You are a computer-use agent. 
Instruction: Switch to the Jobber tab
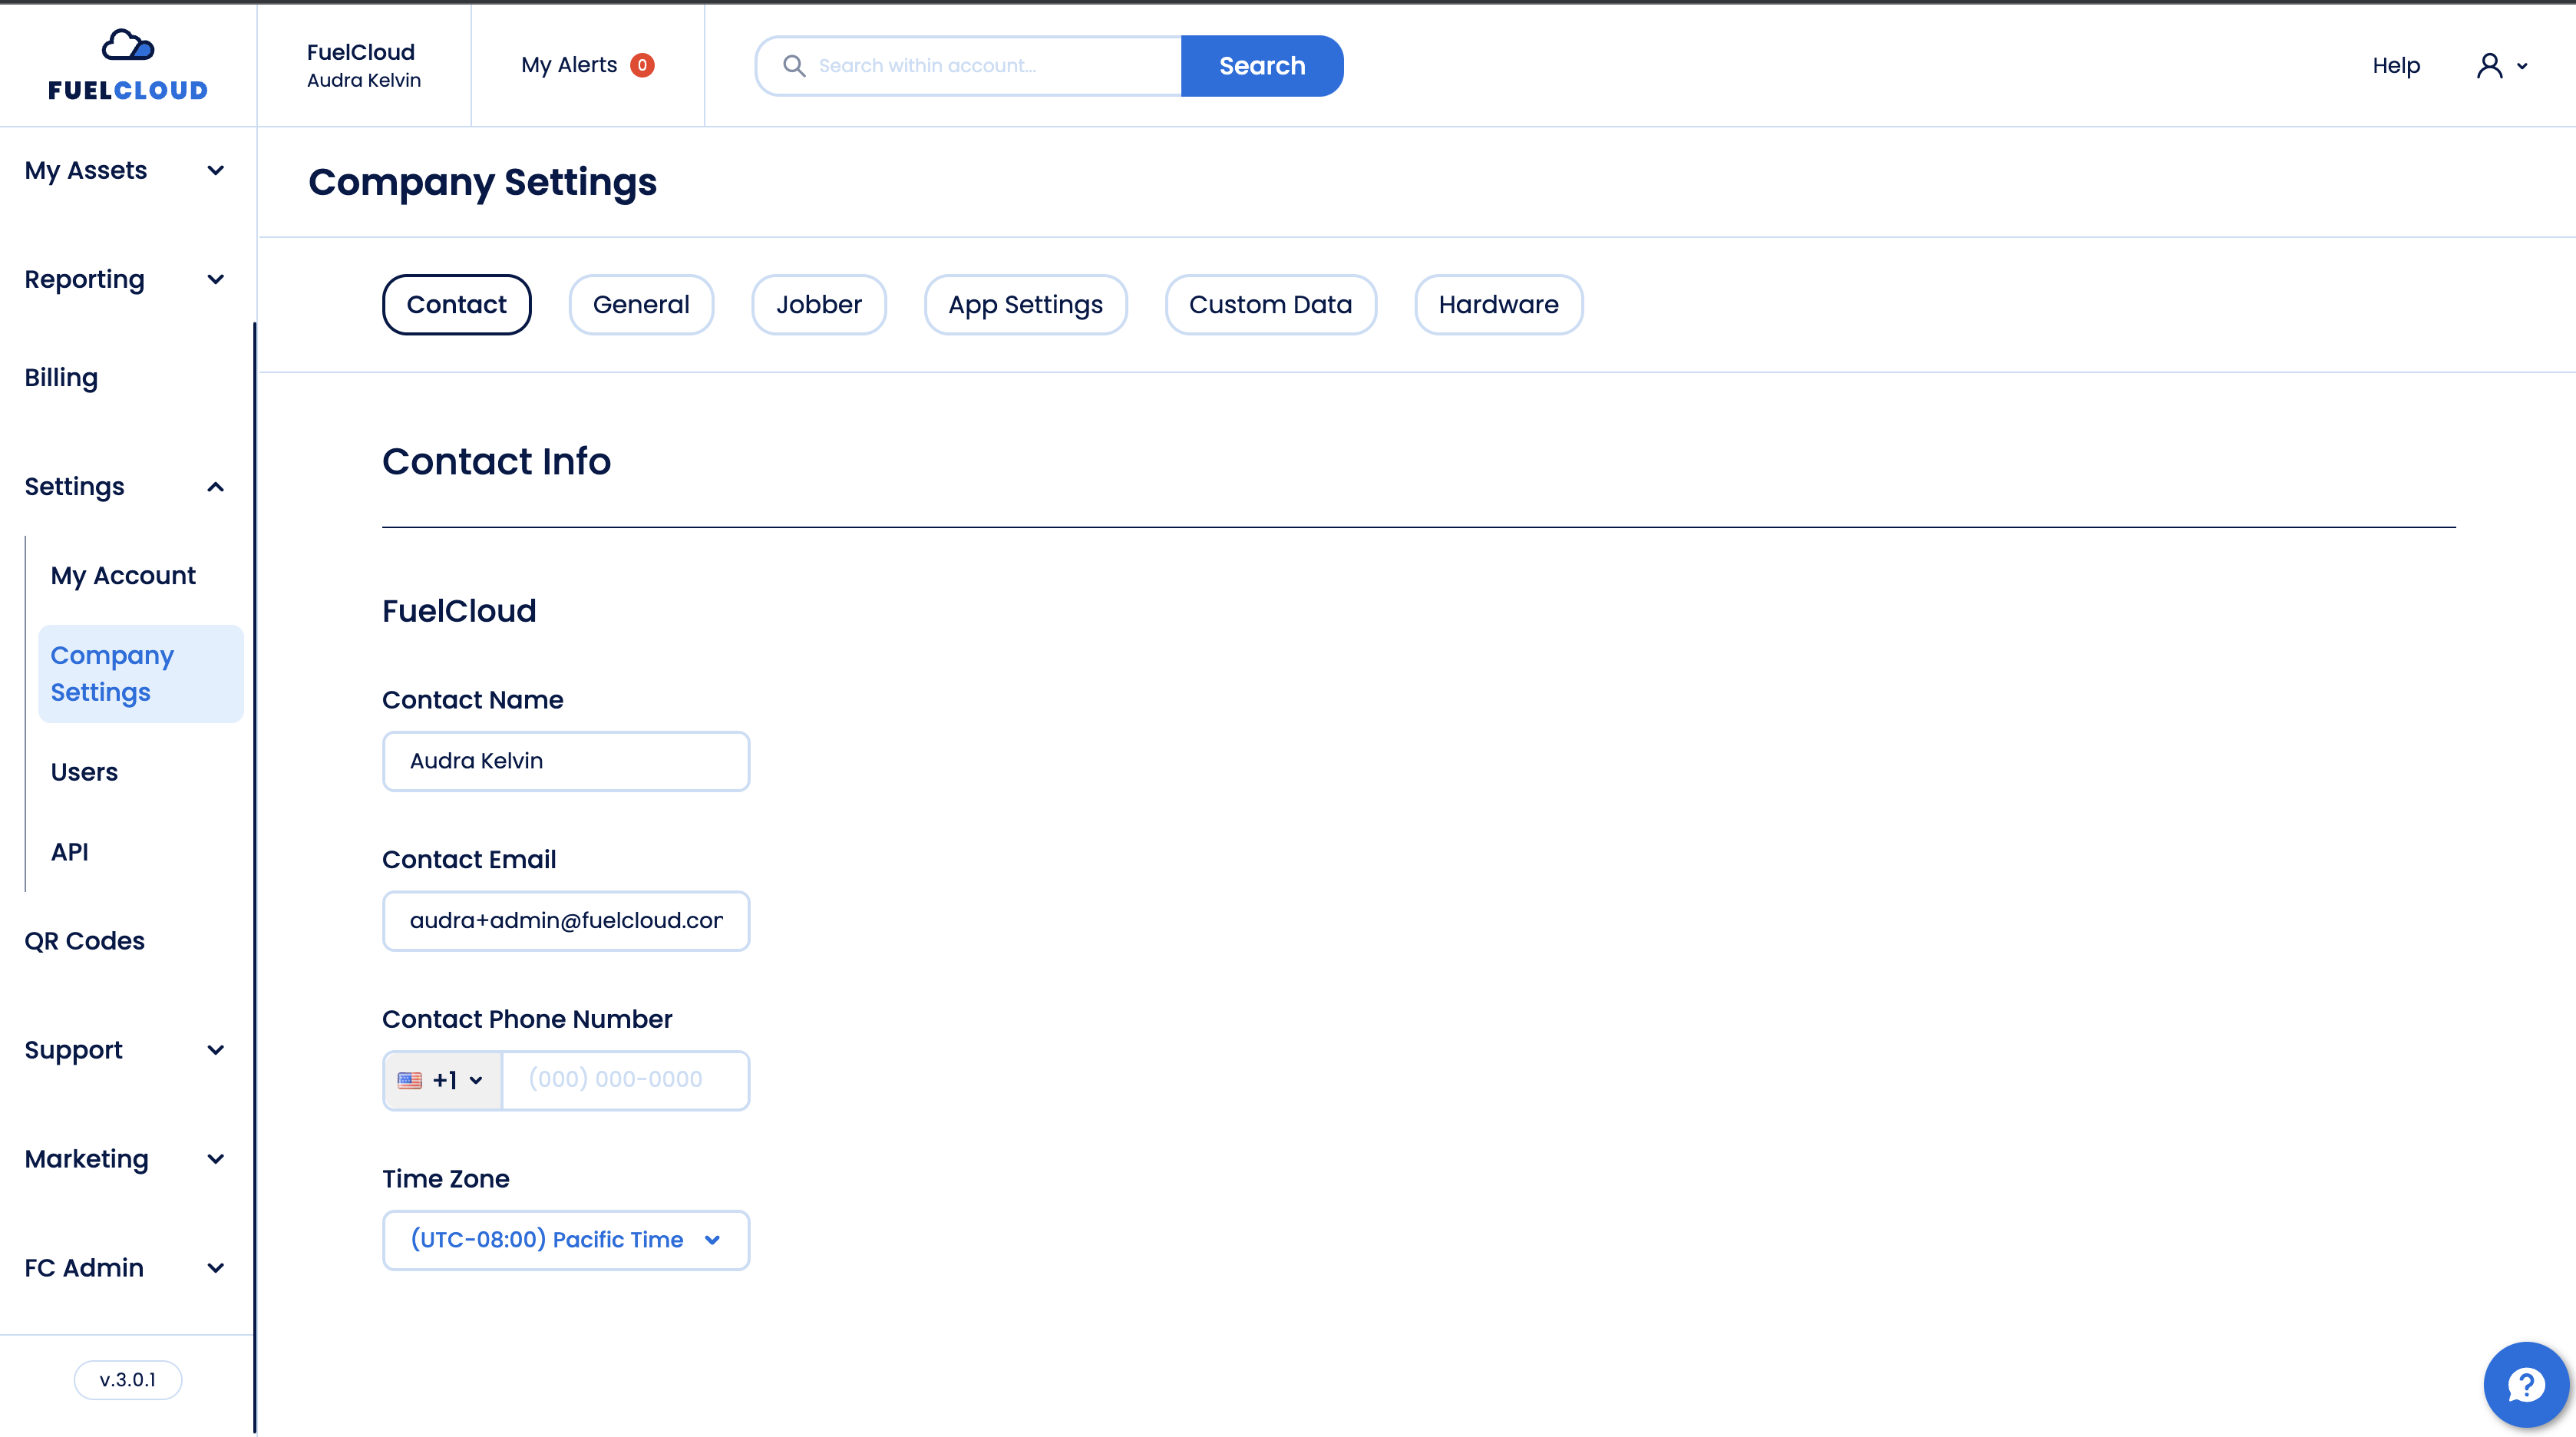[x=819, y=304]
